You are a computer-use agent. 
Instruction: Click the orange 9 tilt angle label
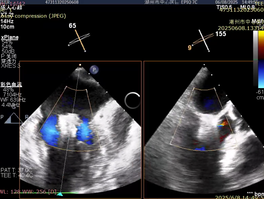(x=190, y=48)
